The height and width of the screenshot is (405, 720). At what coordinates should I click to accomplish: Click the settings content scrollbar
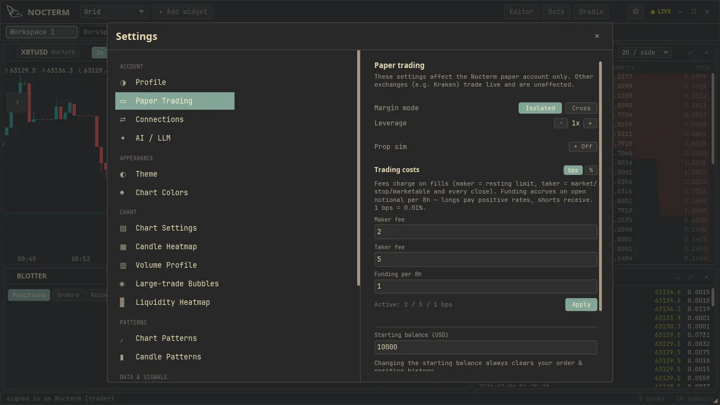point(601,186)
